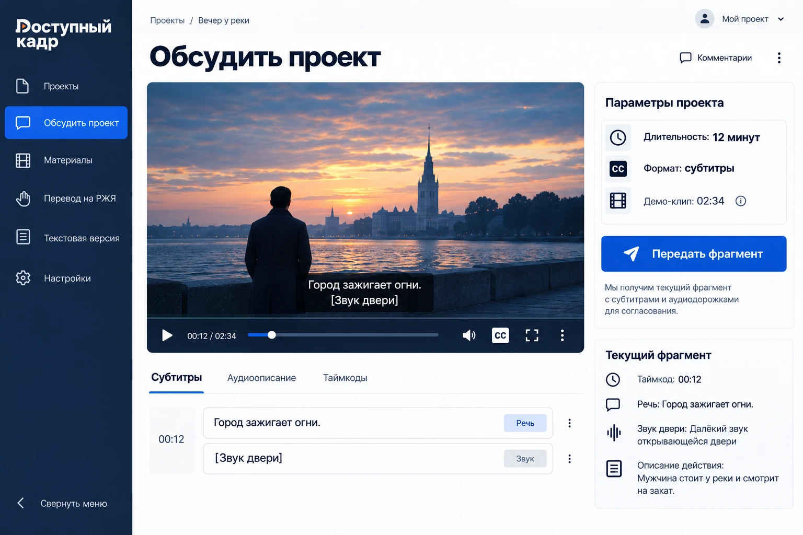Click the 00:12 timecode block

171,440
